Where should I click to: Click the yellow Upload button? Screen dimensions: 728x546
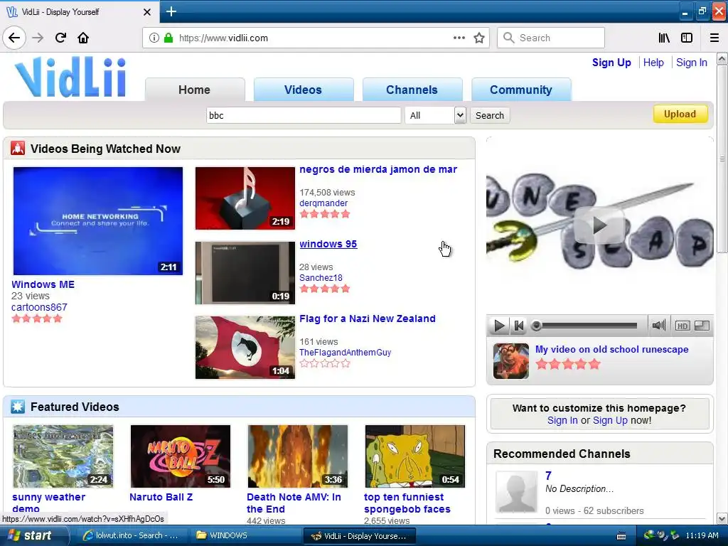click(680, 114)
